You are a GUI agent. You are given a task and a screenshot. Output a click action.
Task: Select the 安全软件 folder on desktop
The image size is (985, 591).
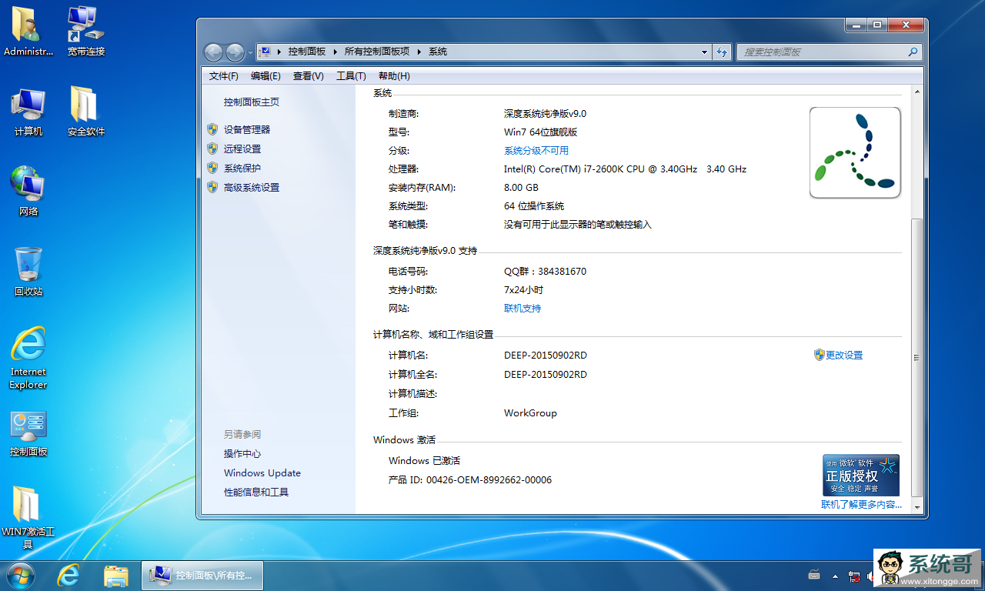(x=85, y=112)
